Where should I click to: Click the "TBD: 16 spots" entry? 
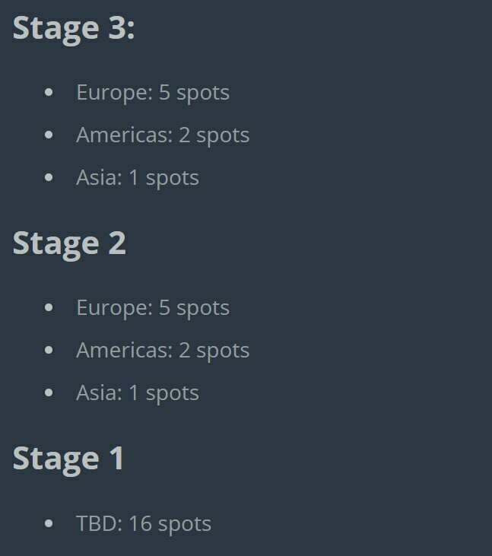144,524
